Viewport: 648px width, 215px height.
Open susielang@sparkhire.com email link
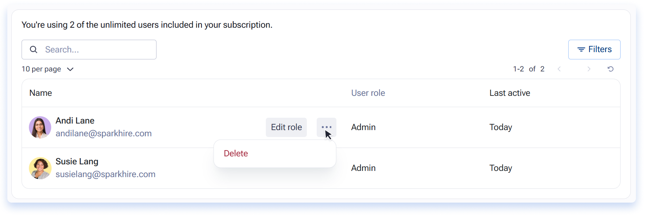(105, 174)
